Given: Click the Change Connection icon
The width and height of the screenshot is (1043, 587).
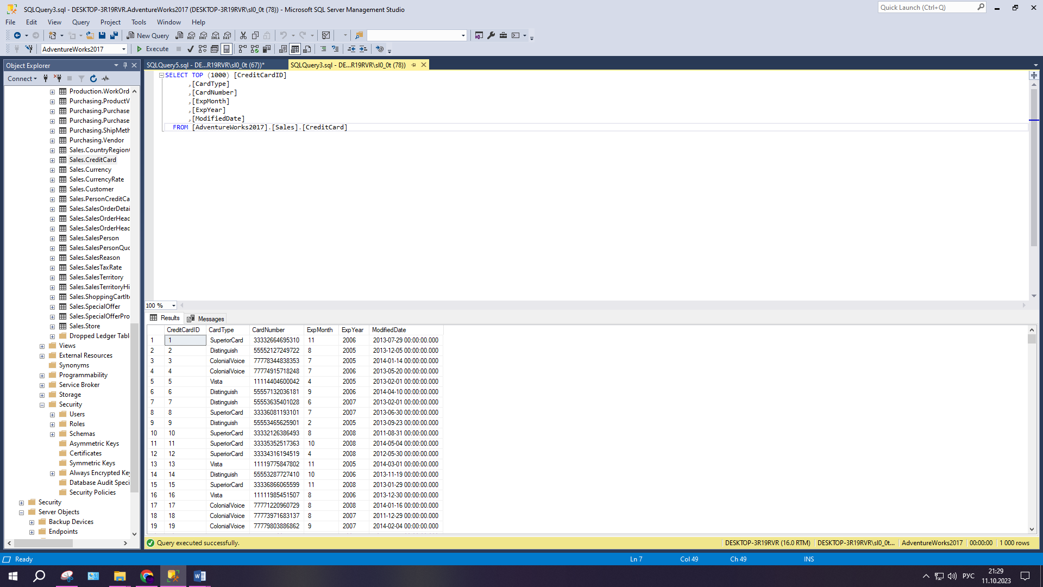Looking at the screenshot, I should 29,49.
